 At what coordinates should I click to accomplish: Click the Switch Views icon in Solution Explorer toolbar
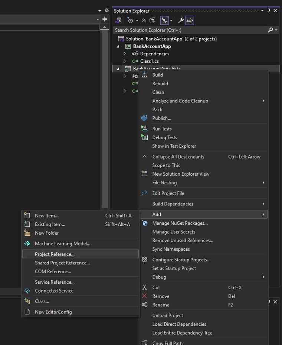118,20
